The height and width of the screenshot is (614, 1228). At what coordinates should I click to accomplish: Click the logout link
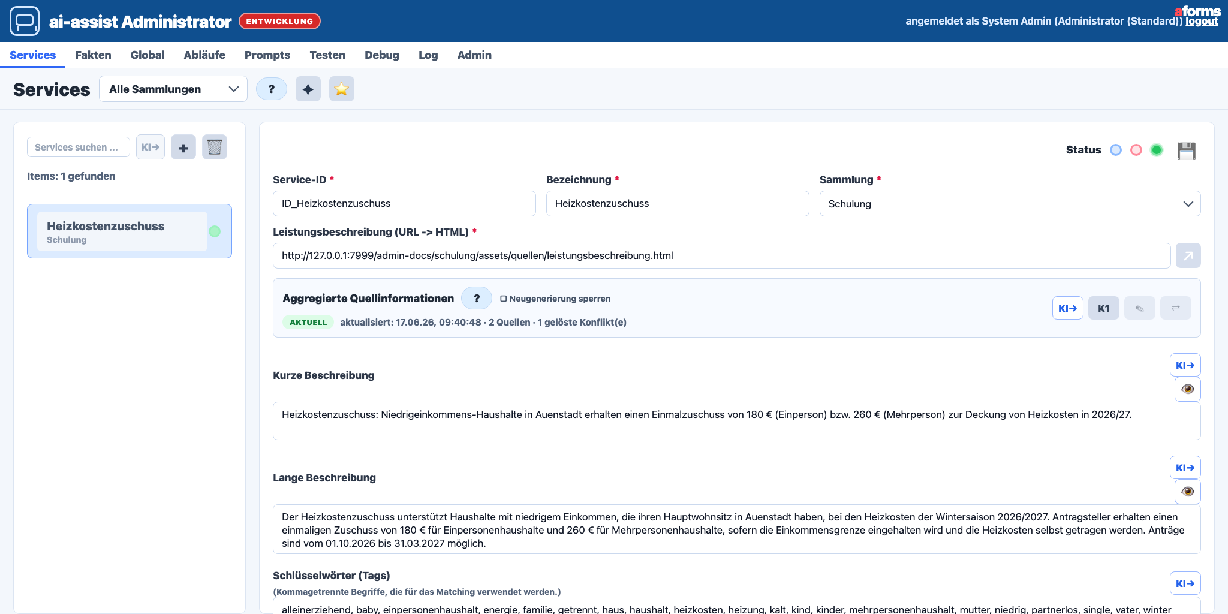[1202, 21]
